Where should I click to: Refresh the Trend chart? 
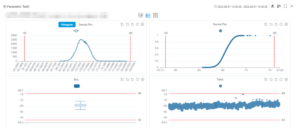pyautogui.click(x=281, y=79)
